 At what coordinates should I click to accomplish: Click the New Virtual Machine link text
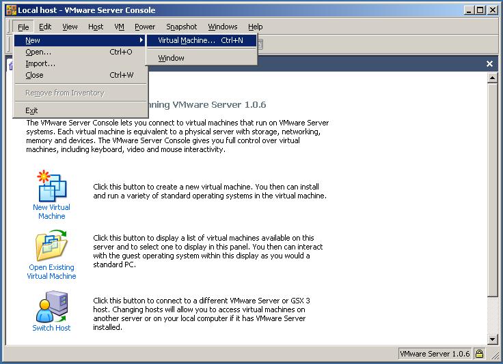[52, 211]
